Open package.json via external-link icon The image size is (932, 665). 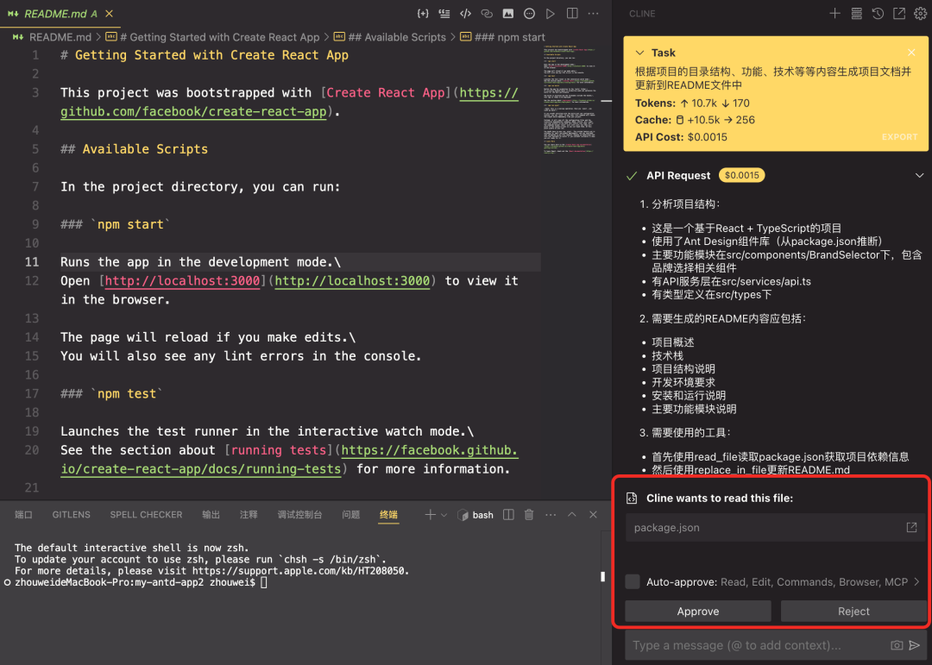coord(911,527)
